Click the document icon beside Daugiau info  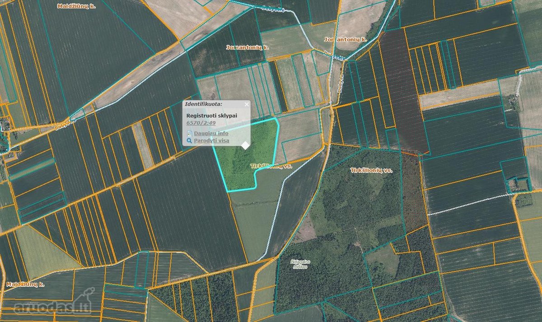click(190, 133)
